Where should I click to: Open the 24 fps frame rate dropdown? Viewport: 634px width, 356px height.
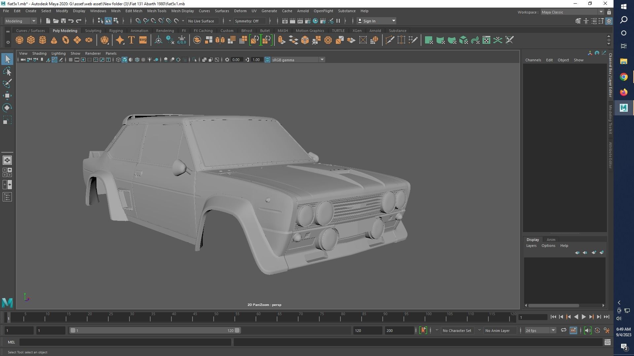540,330
